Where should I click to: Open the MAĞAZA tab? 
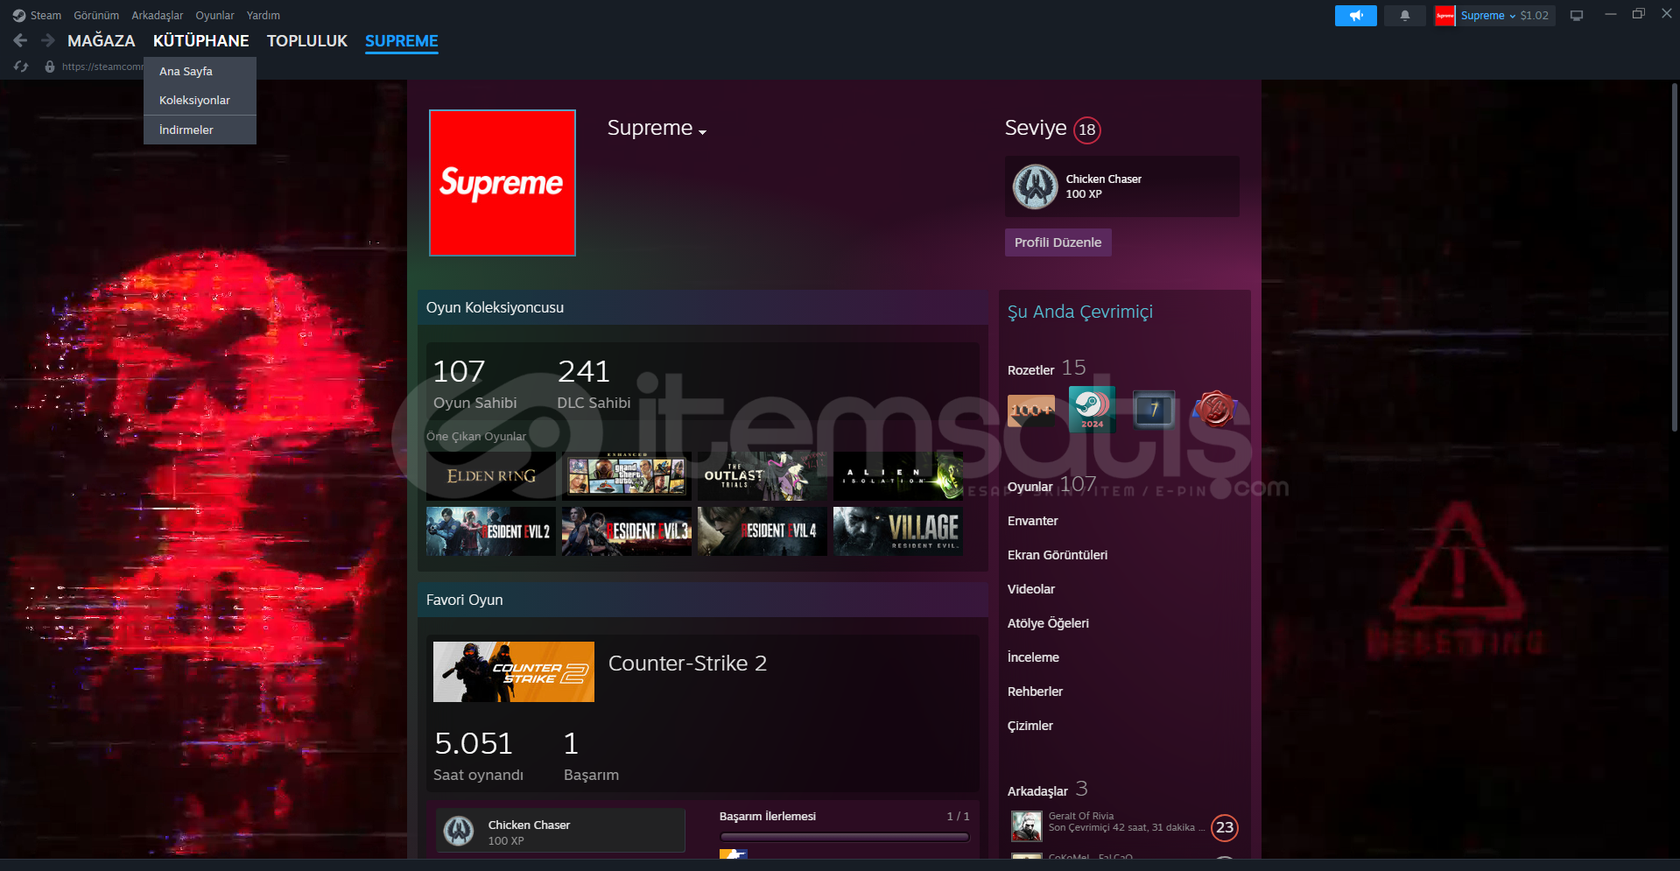click(x=102, y=41)
